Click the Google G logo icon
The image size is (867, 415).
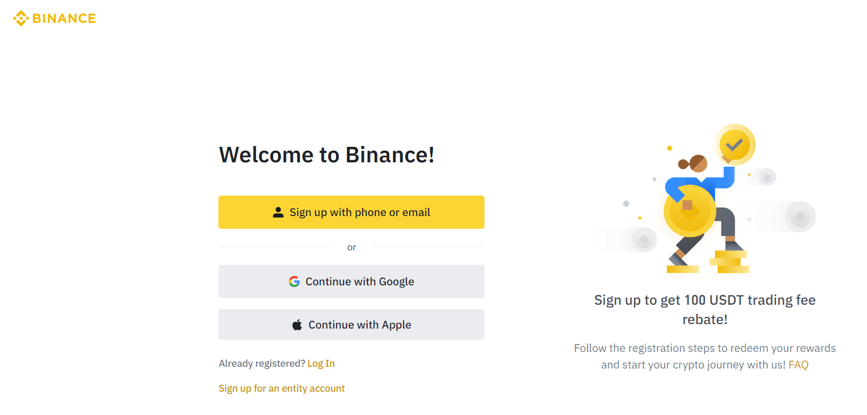[294, 281]
